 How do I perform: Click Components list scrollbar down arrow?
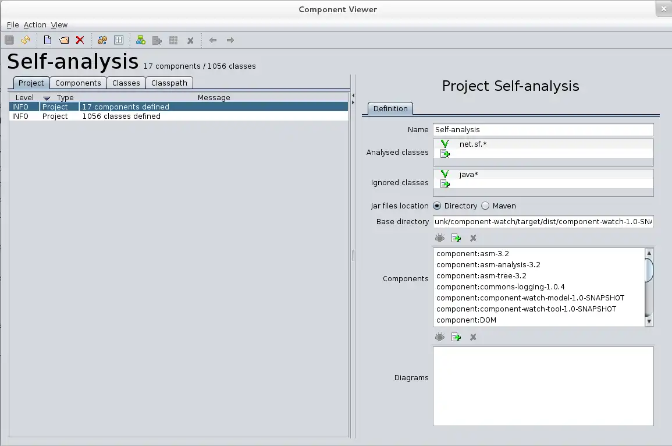coord(649,321)
